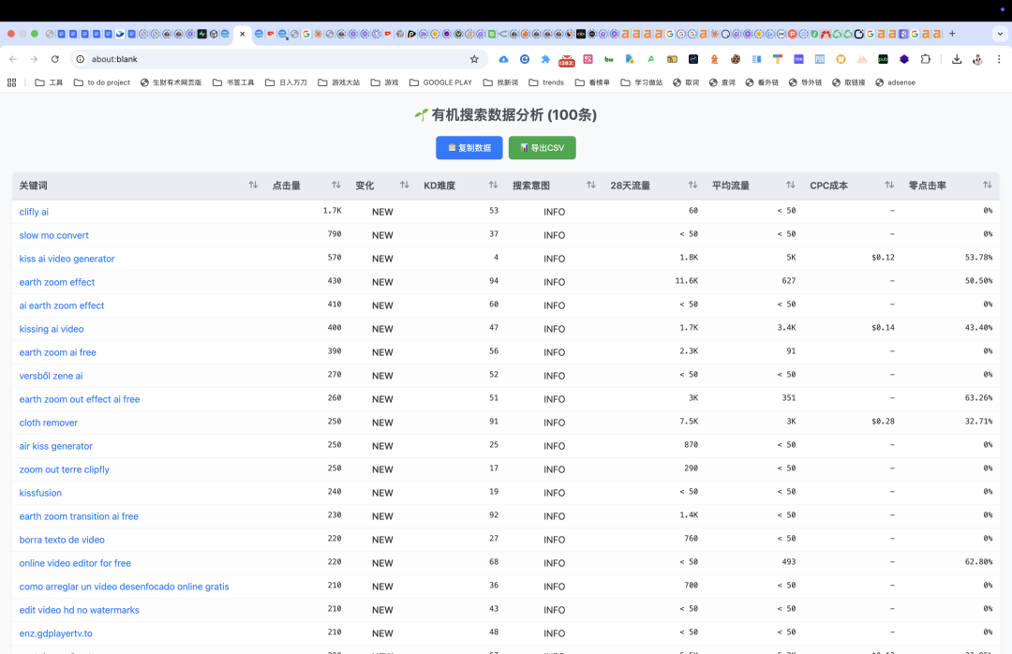Click the 复制数据 button
The image size is (1012, 654).
click(x=469, y=148)
